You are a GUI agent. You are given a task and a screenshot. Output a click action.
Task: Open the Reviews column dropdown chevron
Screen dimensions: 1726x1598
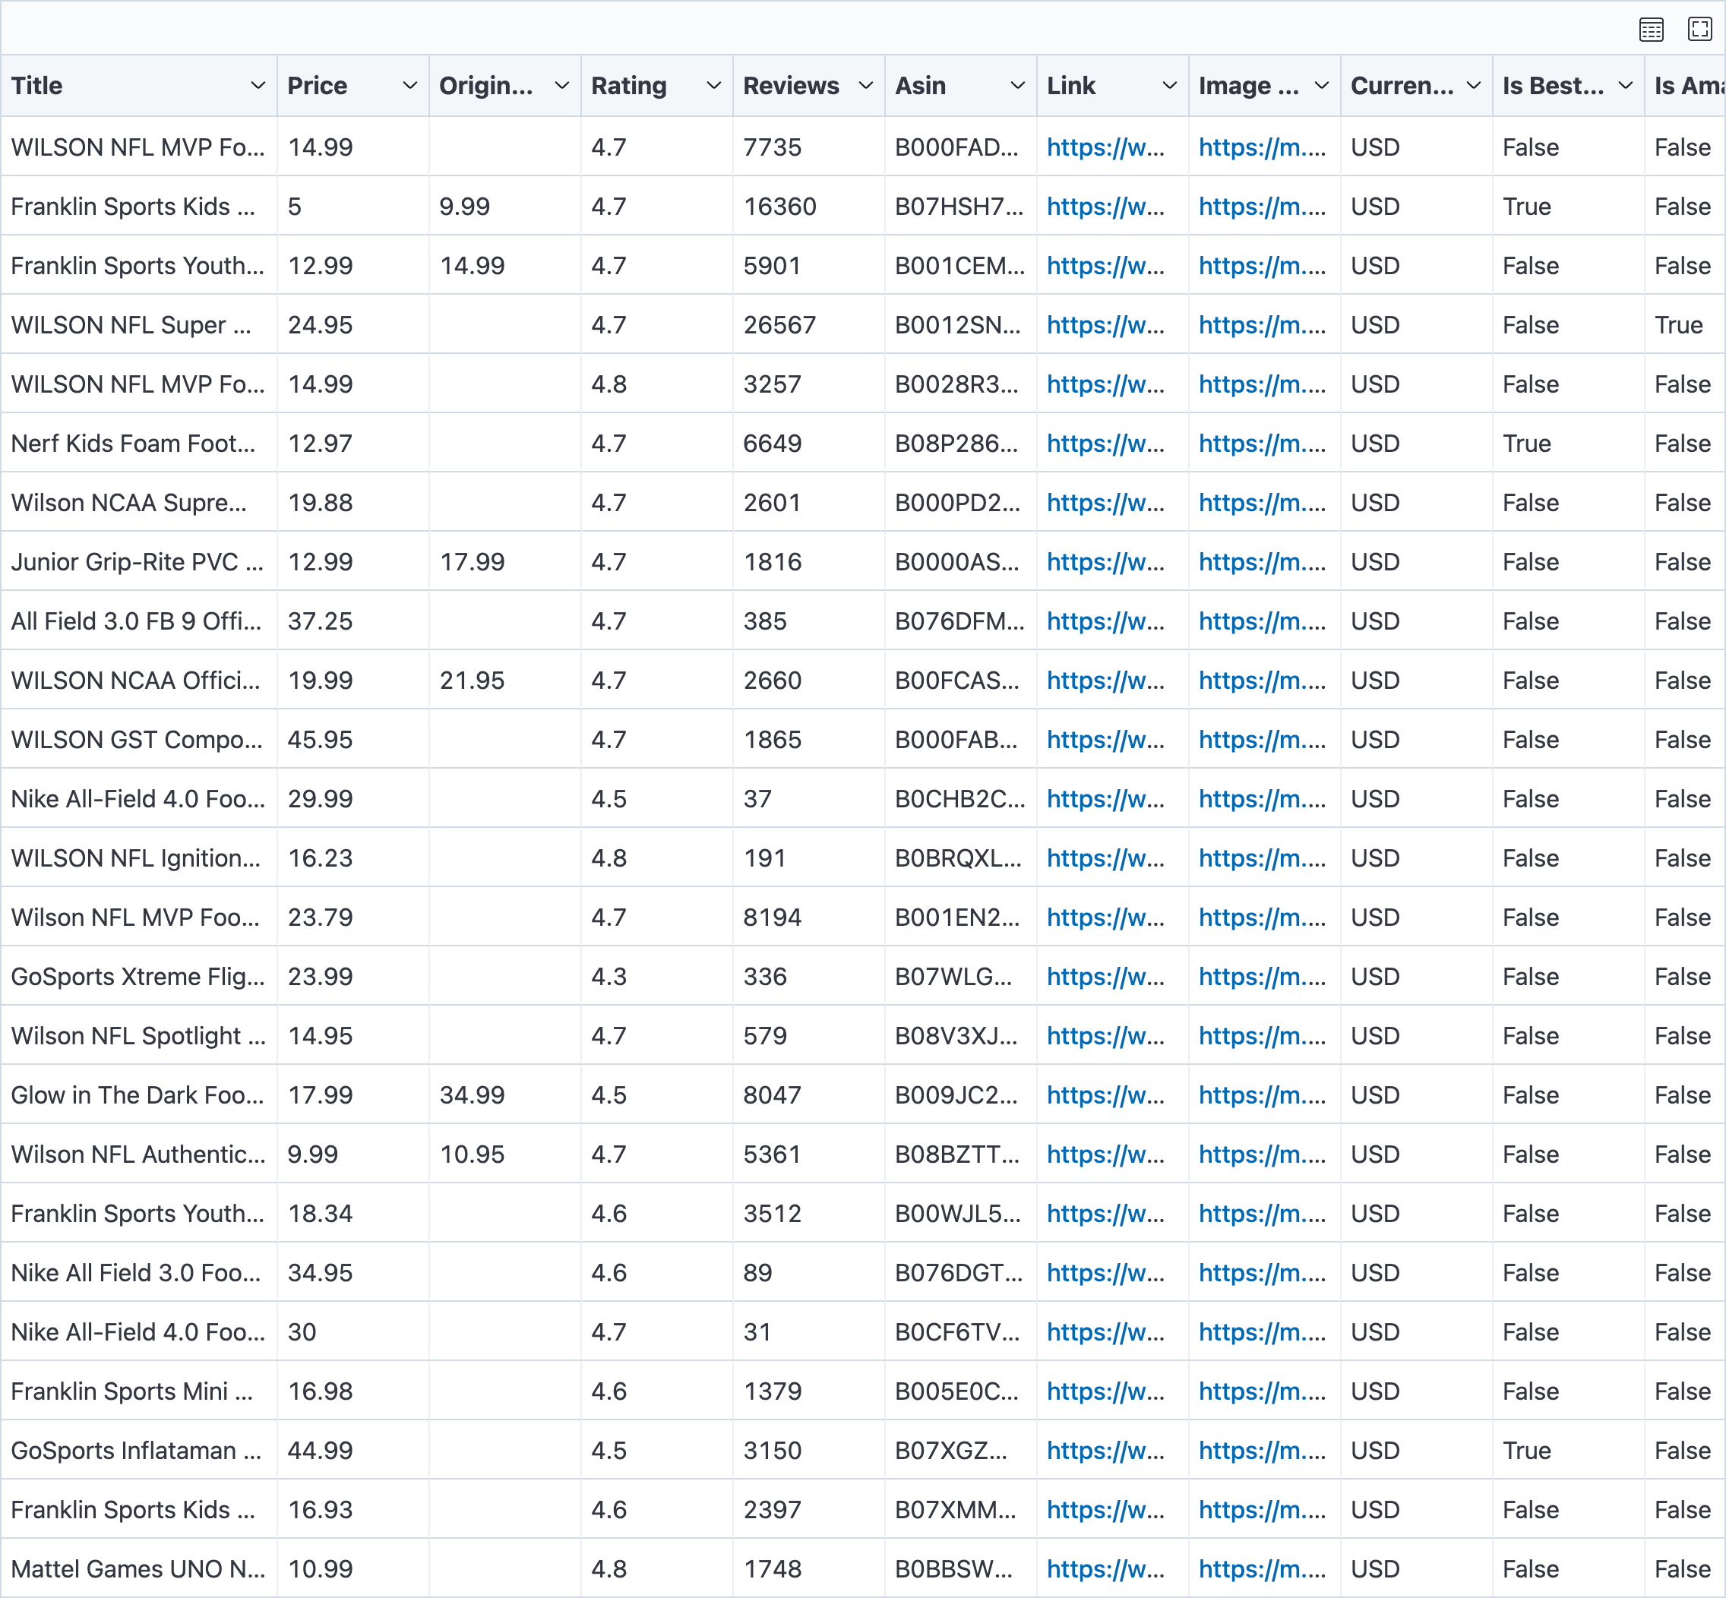[x=865, y=86]
